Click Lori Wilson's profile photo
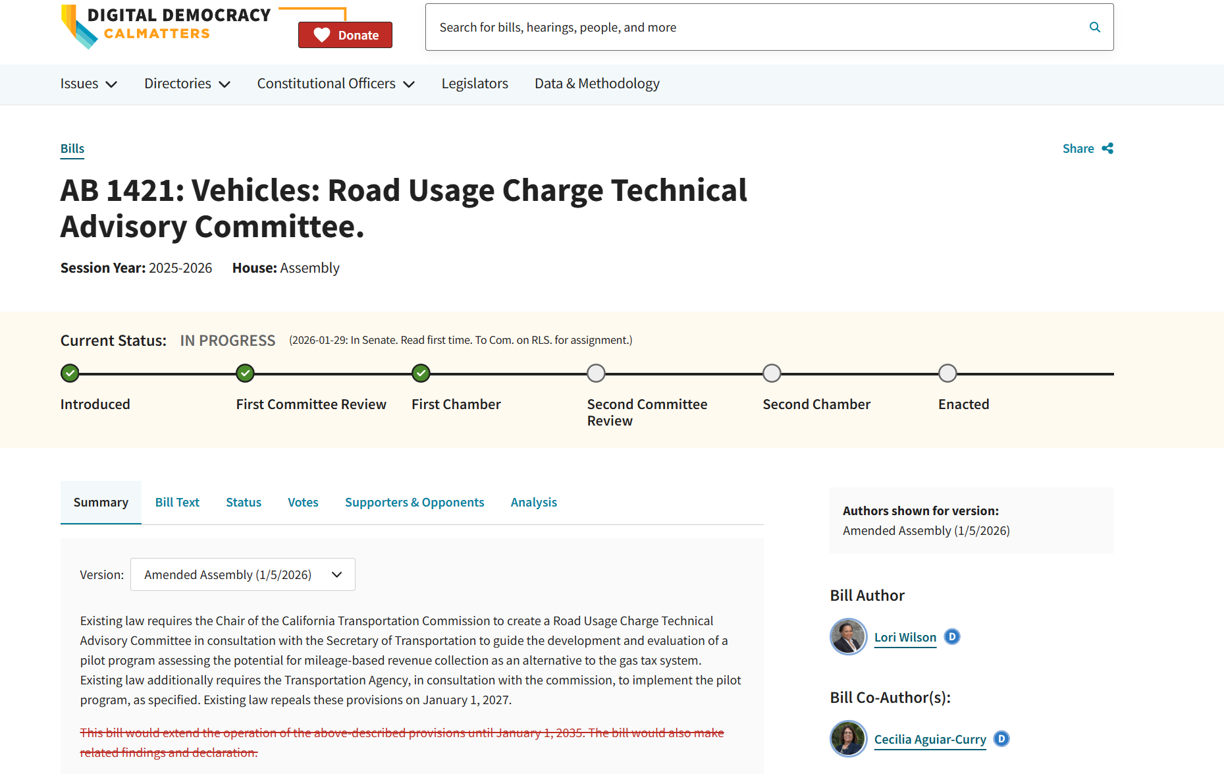The image size is (1224, 774). click(848, 636)
